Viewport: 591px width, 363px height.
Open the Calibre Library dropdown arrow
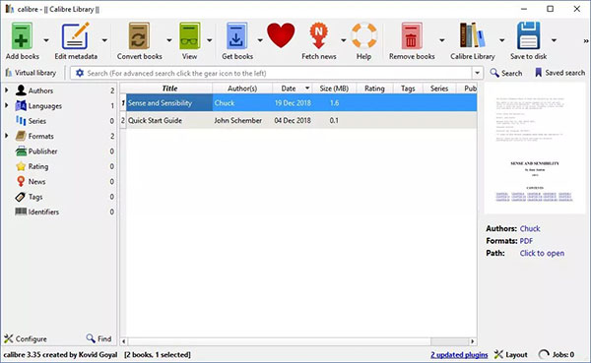501,40
